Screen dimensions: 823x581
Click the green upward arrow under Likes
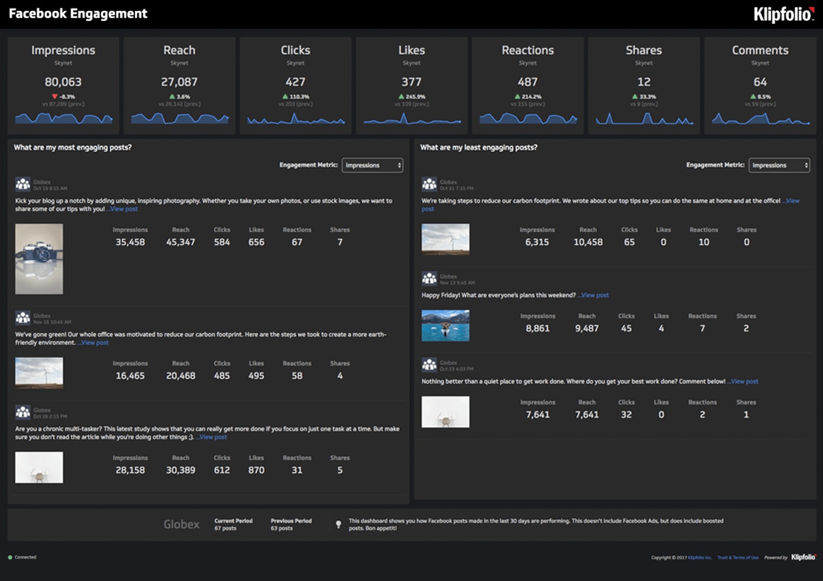tap(400, 97)
